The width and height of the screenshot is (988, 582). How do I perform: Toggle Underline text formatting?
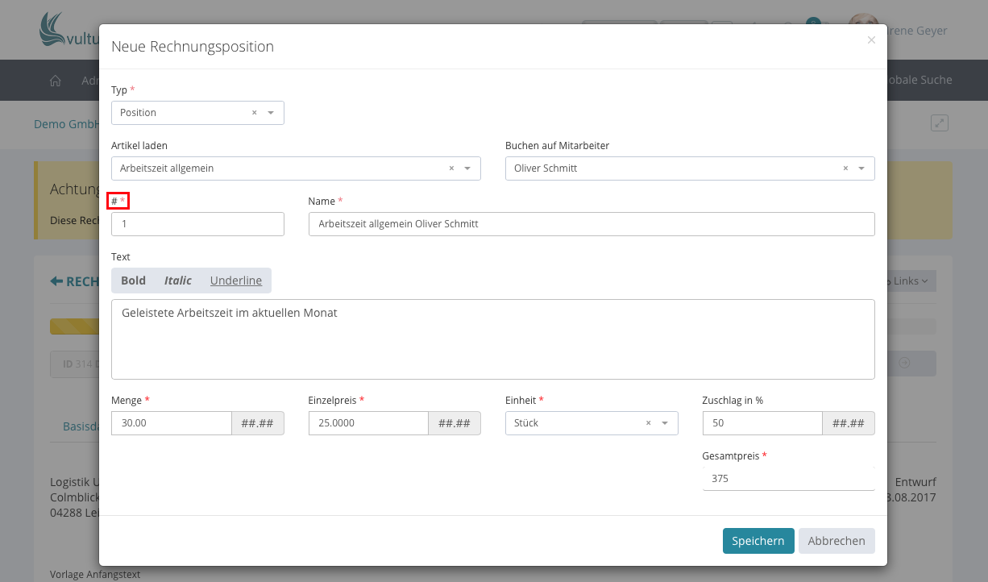tap(235, 281)
